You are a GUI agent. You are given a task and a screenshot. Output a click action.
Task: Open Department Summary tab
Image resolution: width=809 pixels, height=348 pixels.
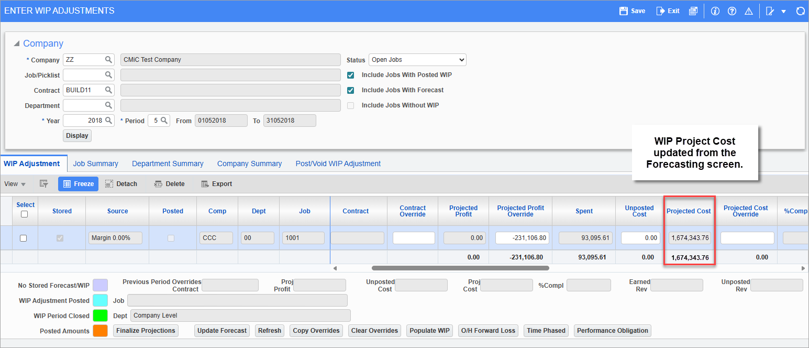tap(168, 164)
